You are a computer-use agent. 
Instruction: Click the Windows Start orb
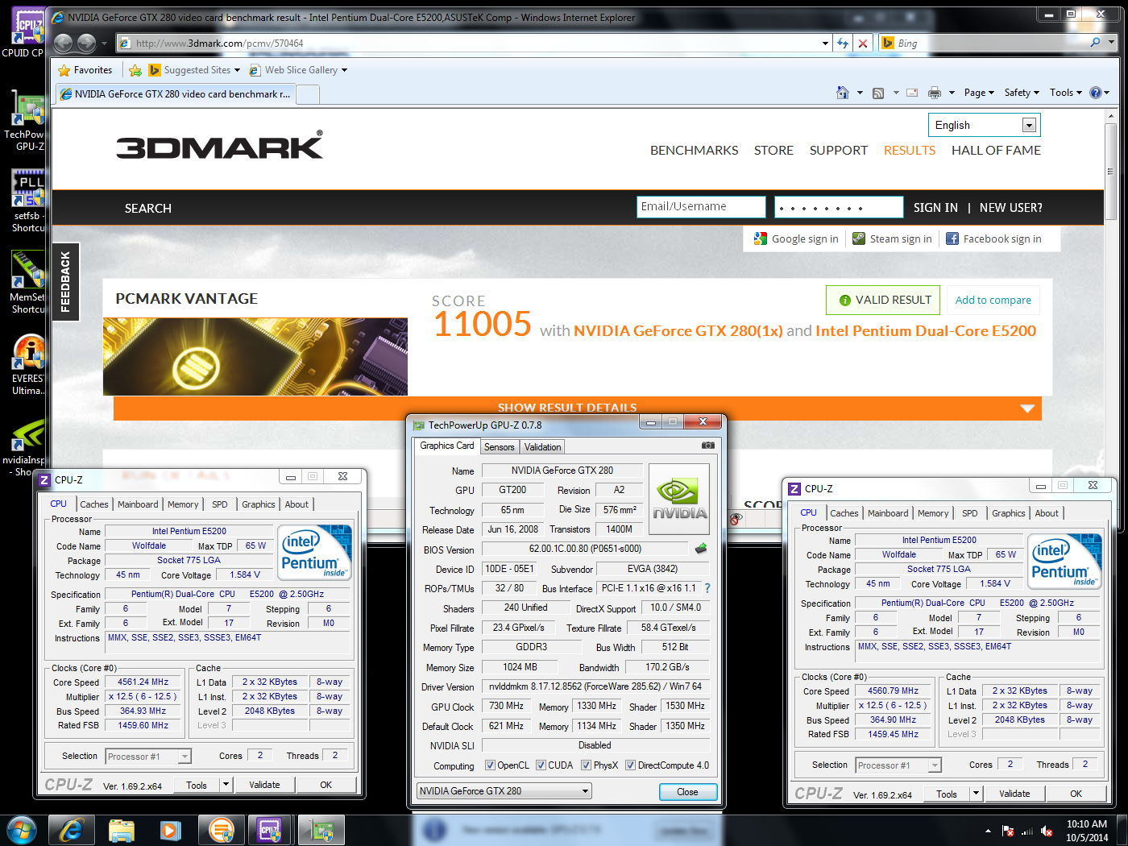click(x=21, y=830)
